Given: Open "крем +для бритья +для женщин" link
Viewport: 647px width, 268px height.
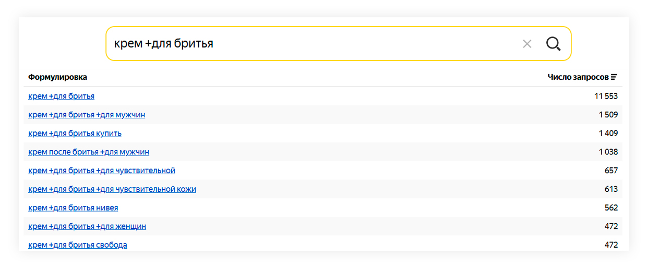Looking at the screenshot, I should (x=87, y=226).
